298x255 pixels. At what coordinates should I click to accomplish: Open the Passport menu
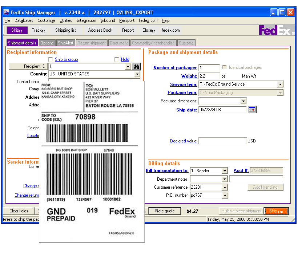(127, 20)
